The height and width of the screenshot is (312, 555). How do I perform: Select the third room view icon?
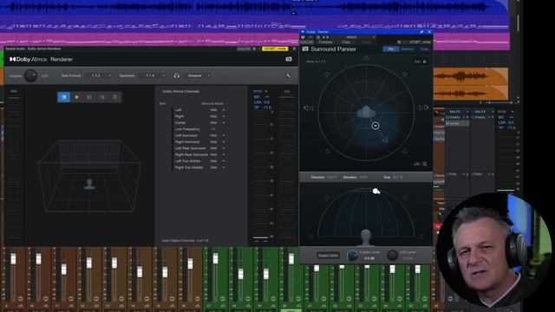pos(89,97)
